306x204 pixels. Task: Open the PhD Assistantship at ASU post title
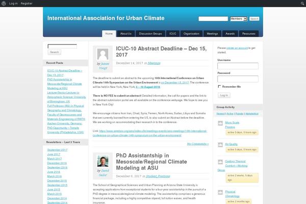point(151,162)
